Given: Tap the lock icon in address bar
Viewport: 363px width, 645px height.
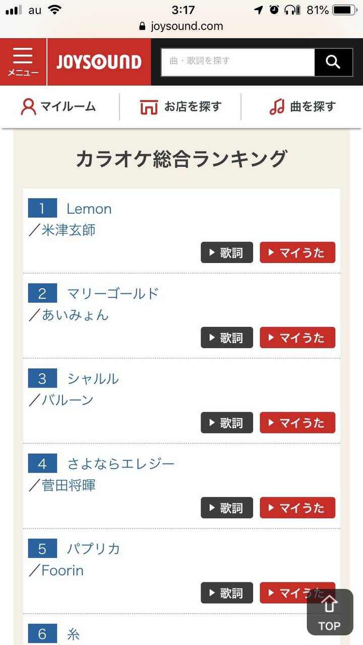Looking at the screenshot, I should 142,26.
